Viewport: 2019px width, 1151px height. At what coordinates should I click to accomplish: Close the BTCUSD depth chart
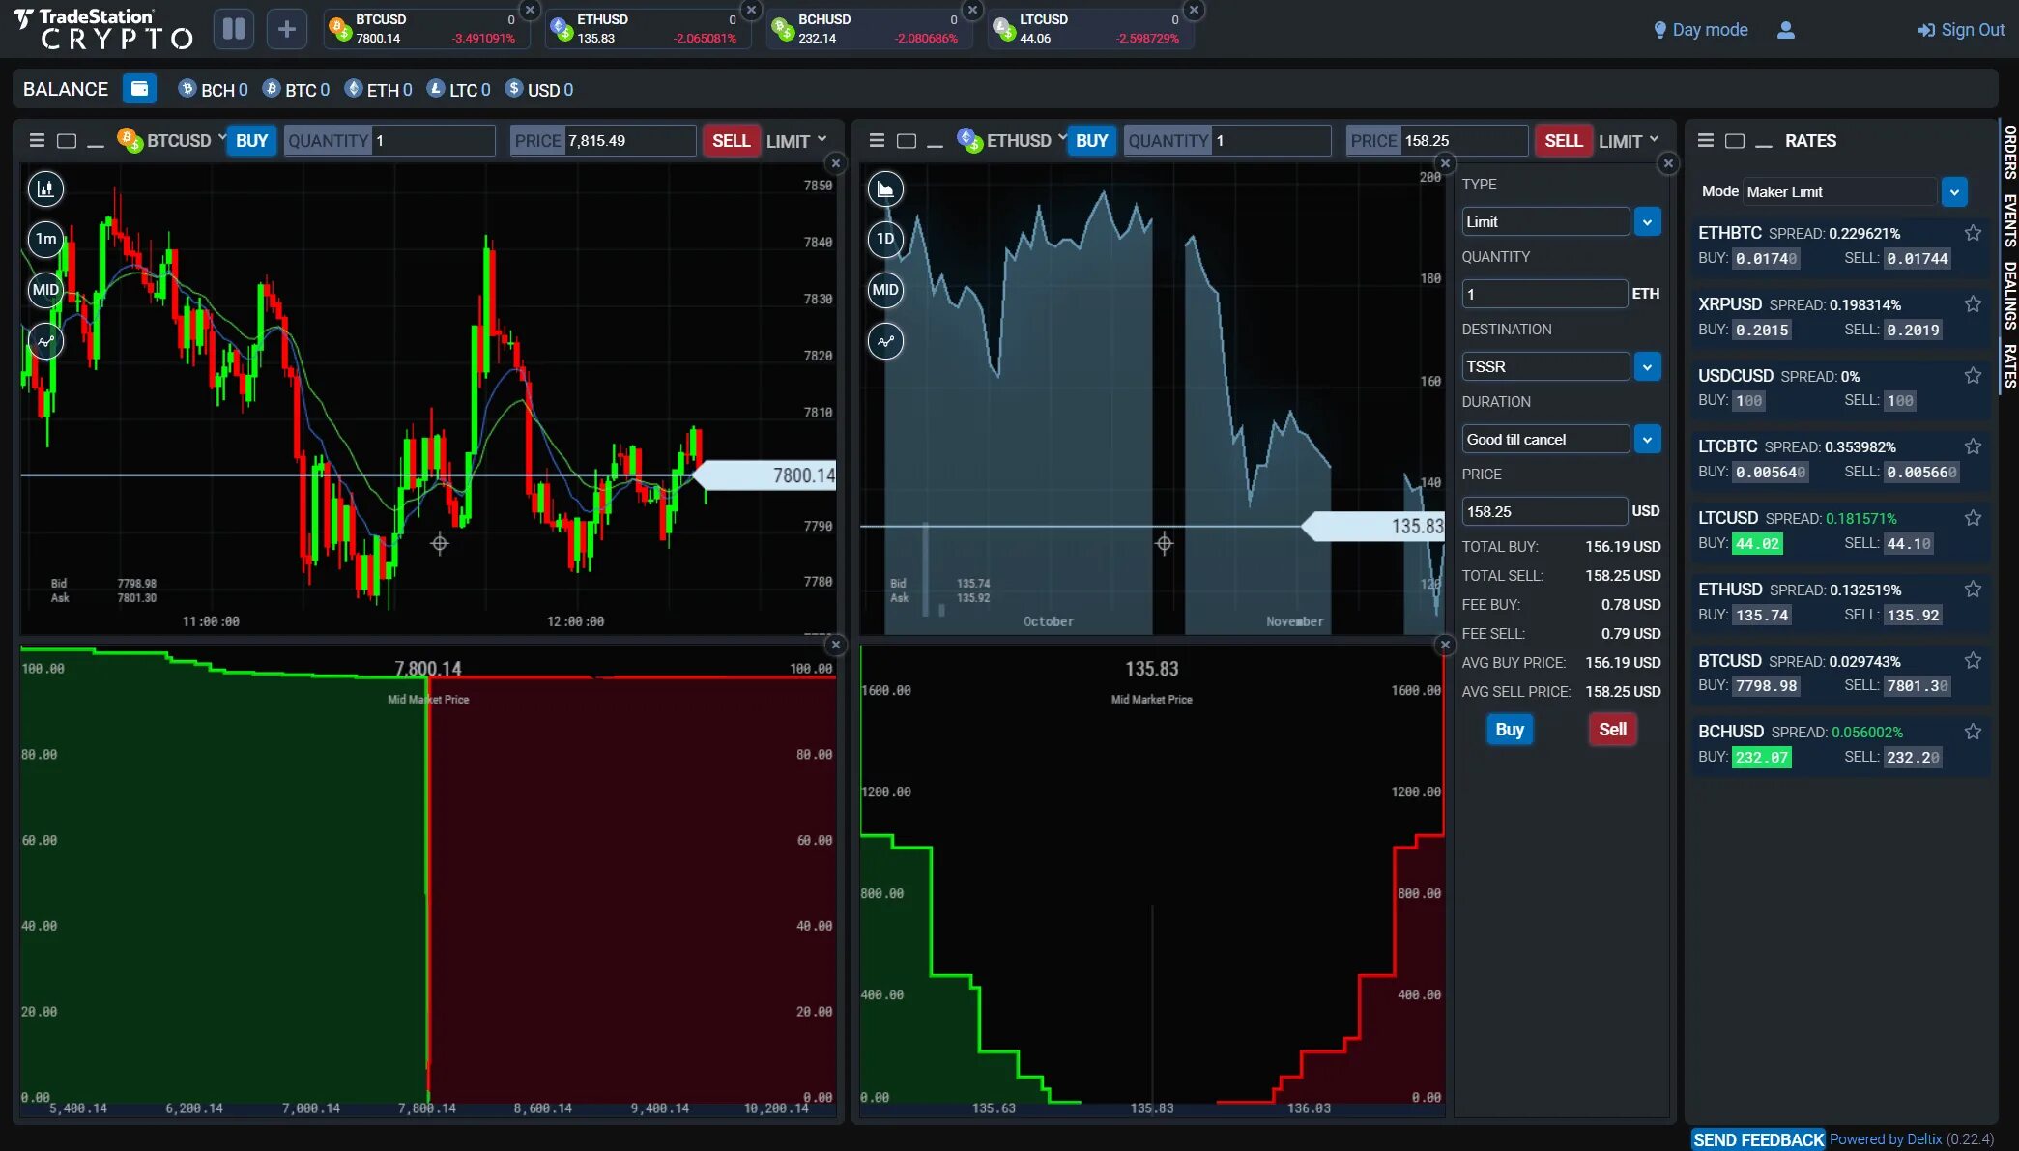[x=836, y=645]
